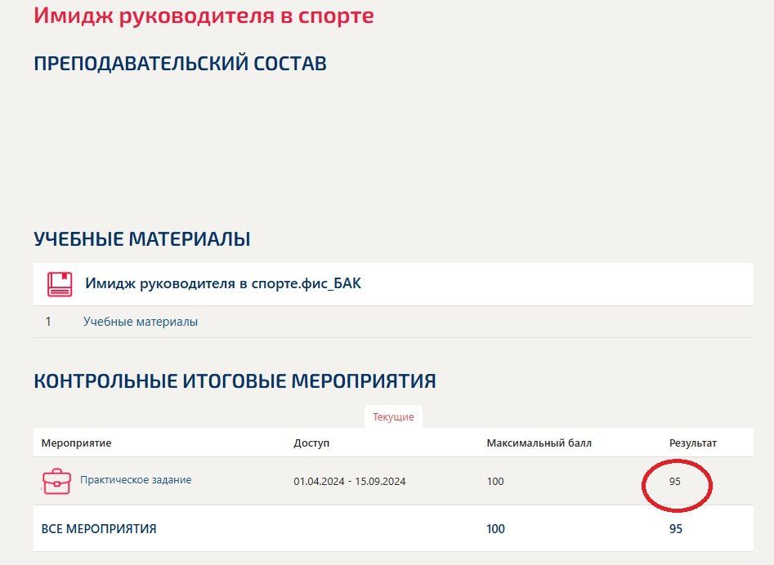The width and height of the screenshot is (774, 565).
Task: Click the maximum score 100 in Практическое задание row
Action: coord(495,481)
